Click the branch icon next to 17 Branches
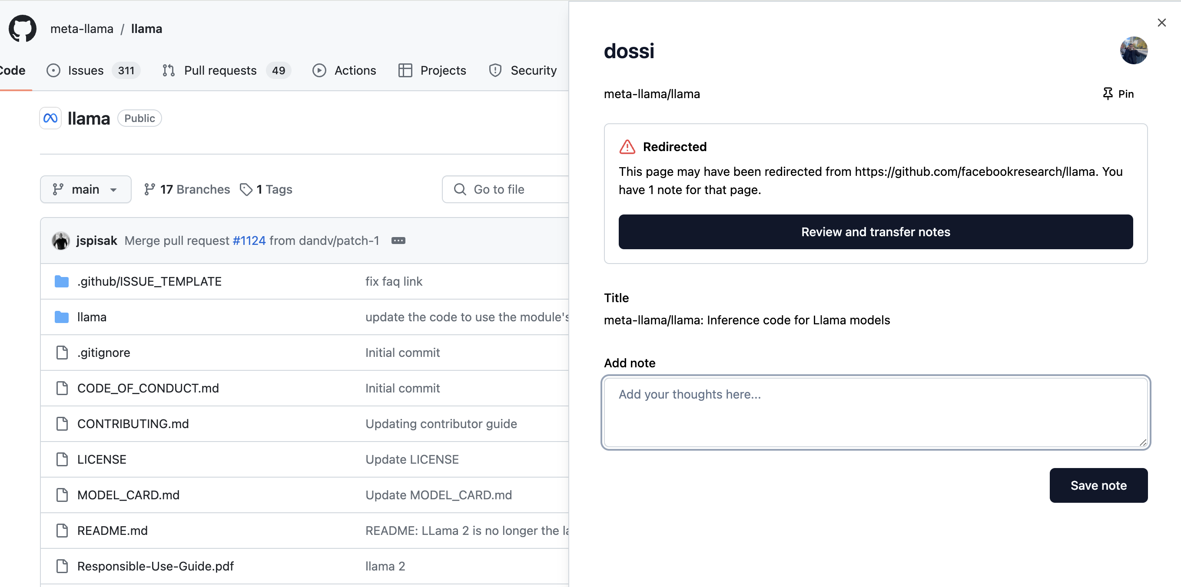This screenshot has height=587, width=1181. click(149, 189)
